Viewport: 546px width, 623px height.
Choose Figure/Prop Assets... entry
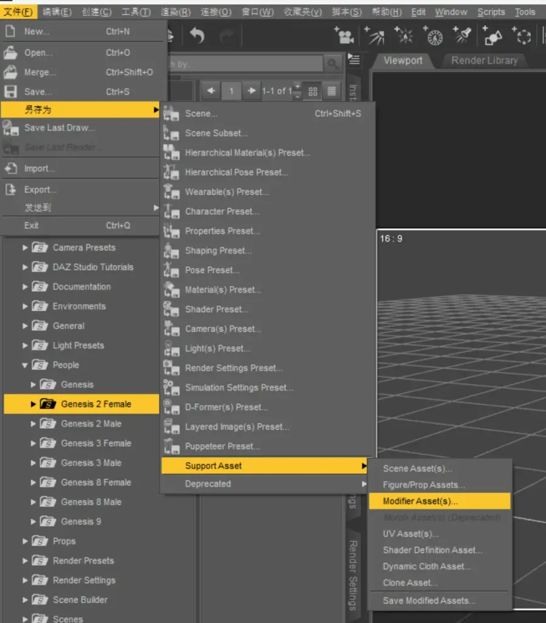tap(440, 485)
